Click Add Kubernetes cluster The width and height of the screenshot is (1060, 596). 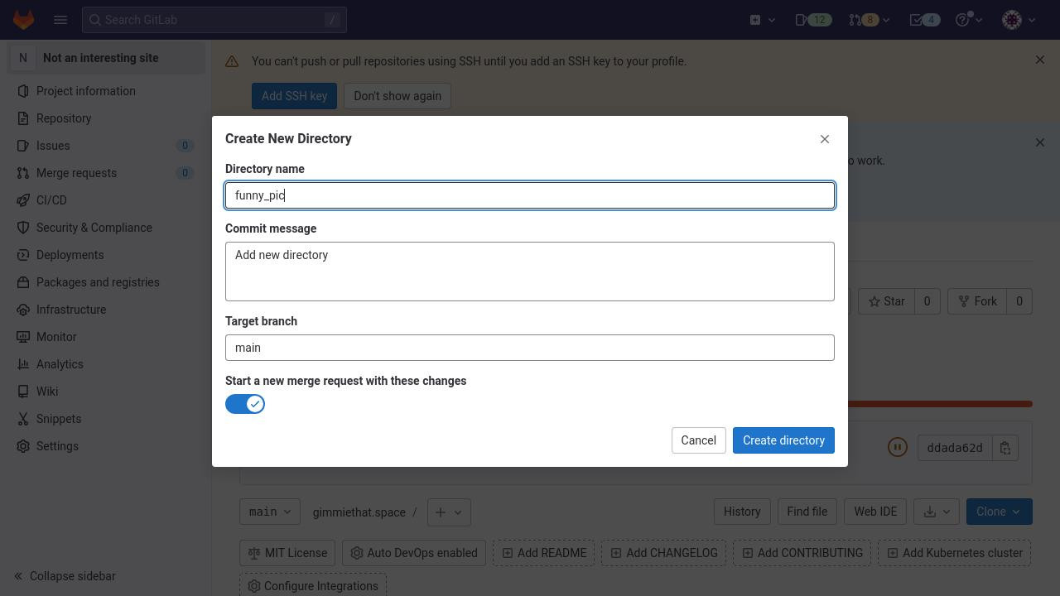(954, 553)
